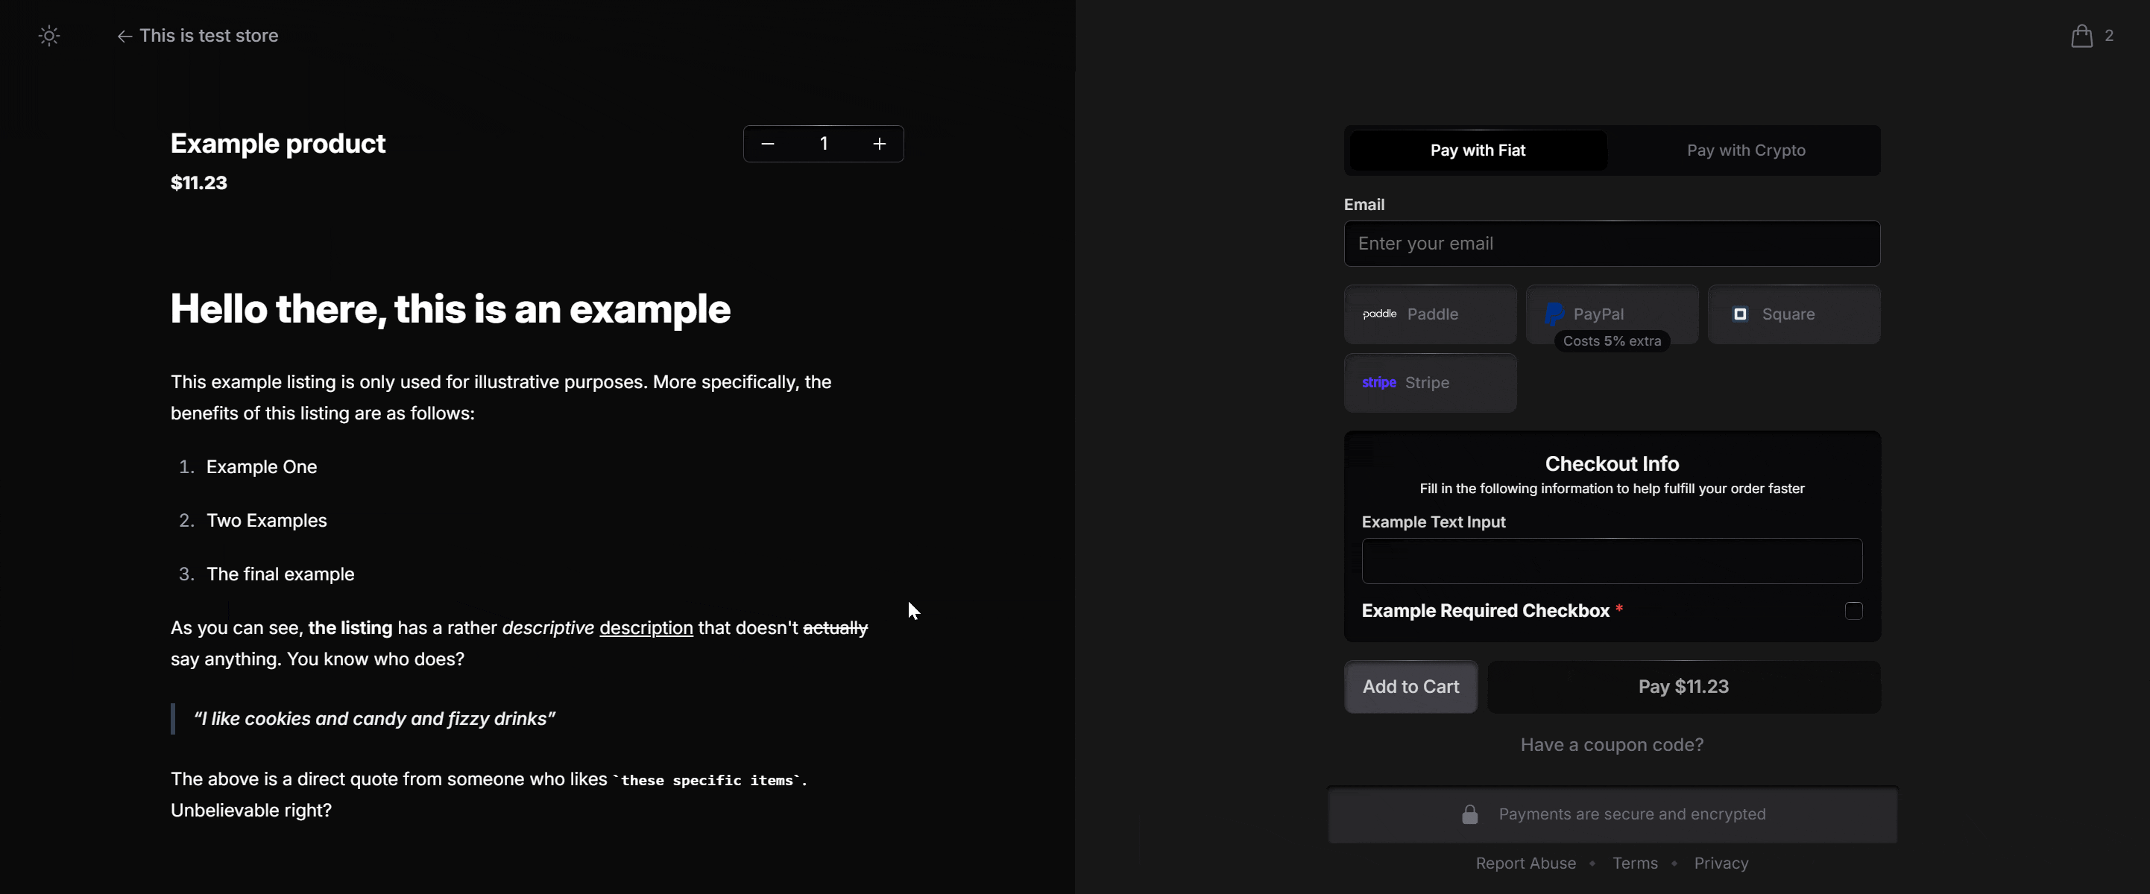Click the Example Text Input field
The width and height of the screenshot is (2150, 894).
[1611, 561]
